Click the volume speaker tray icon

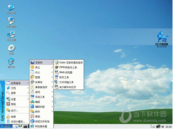[x=163, y=127]
